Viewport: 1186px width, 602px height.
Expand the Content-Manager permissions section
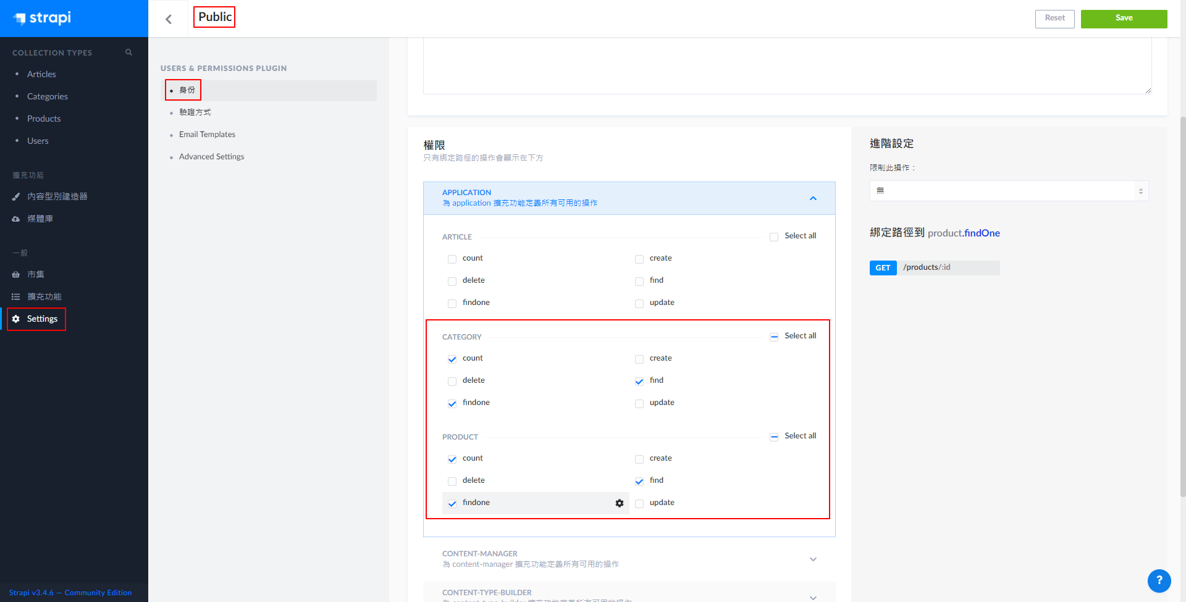(813, 559)
